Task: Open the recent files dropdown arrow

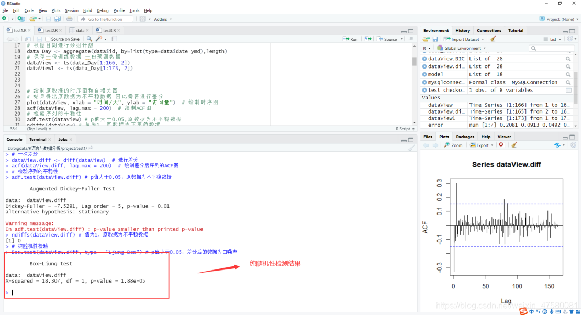Action: pyautogui.click(x=39, y=19)
